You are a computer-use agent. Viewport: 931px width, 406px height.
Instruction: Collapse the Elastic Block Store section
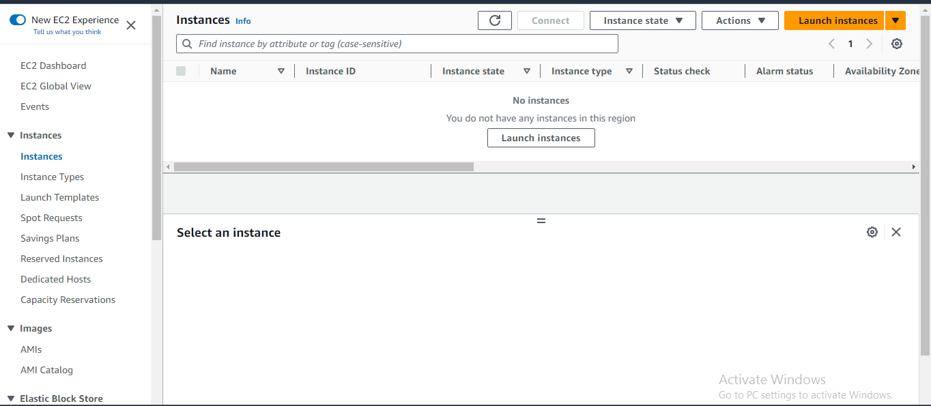(x=11, y=398)
